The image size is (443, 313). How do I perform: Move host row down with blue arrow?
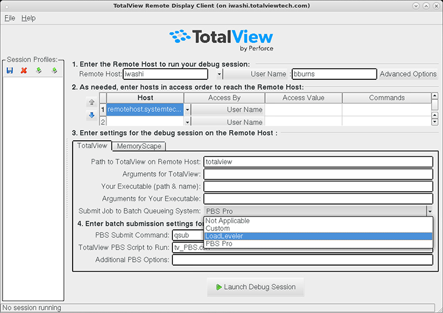click(92, 115)
